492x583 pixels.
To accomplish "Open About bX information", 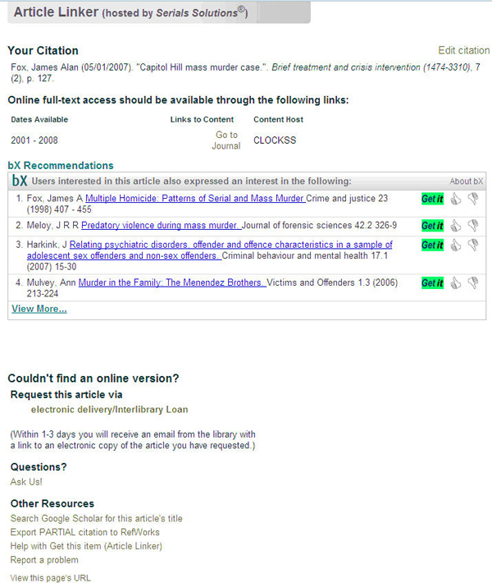I will pos(466,181).
